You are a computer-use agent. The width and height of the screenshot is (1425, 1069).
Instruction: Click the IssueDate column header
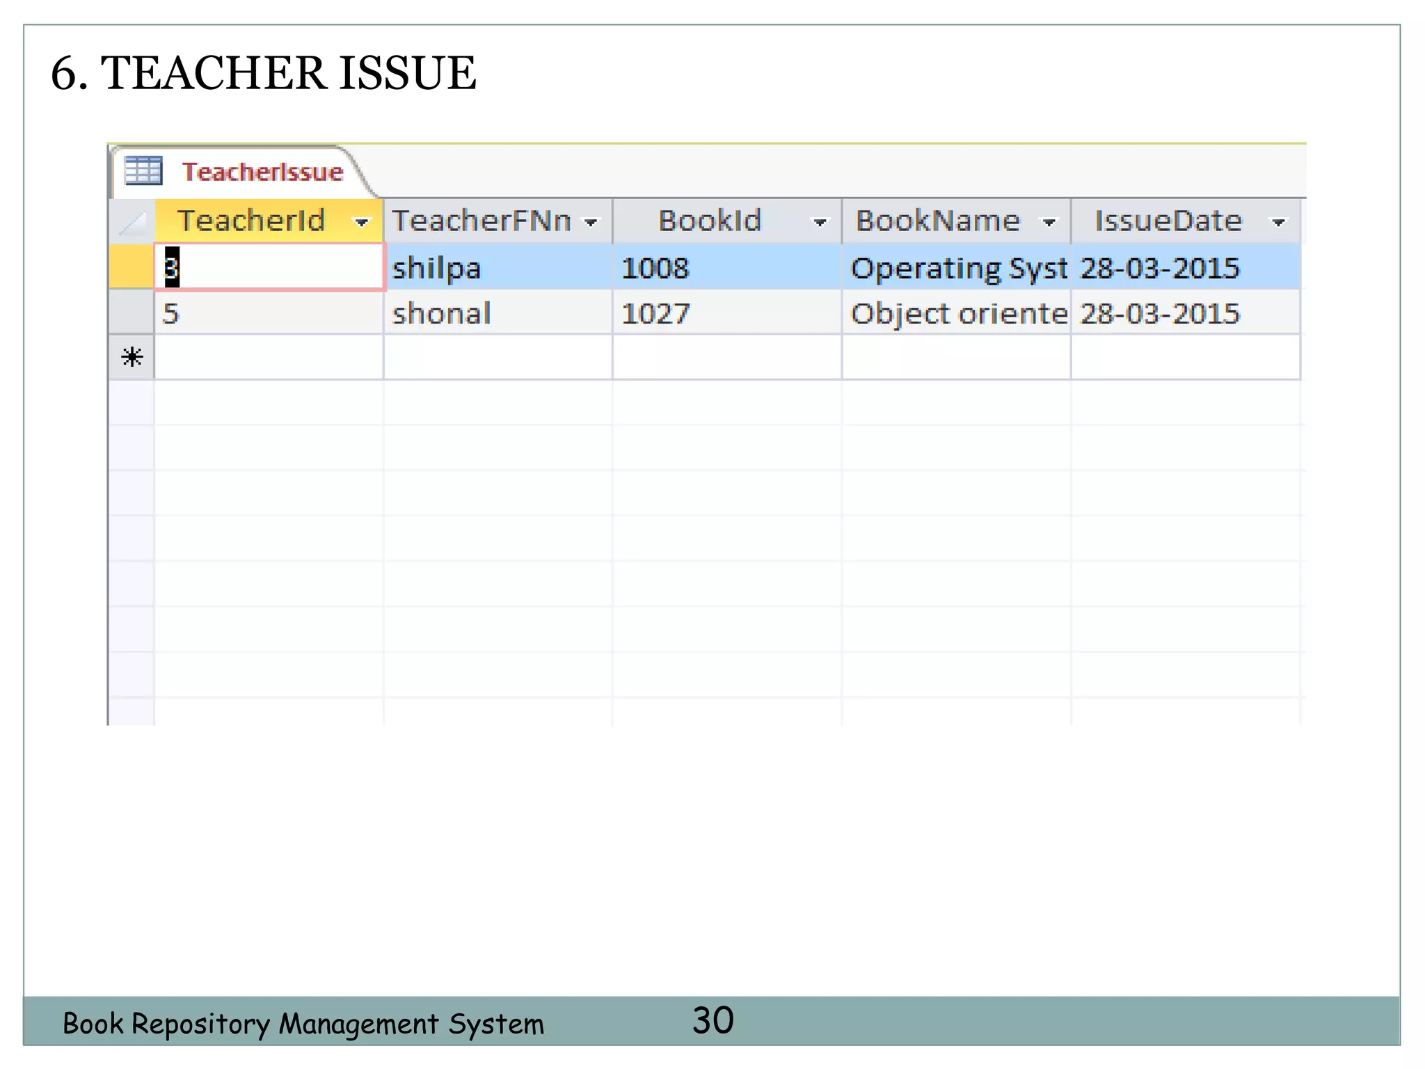(1186, 221)
